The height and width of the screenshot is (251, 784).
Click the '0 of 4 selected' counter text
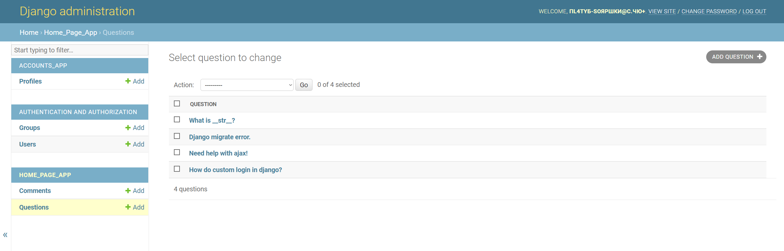click(x=338, y=85)
